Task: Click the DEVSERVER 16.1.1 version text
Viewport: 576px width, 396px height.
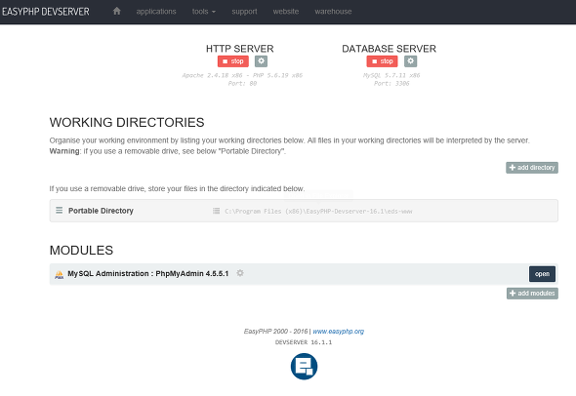Action: tap(304, 342)
